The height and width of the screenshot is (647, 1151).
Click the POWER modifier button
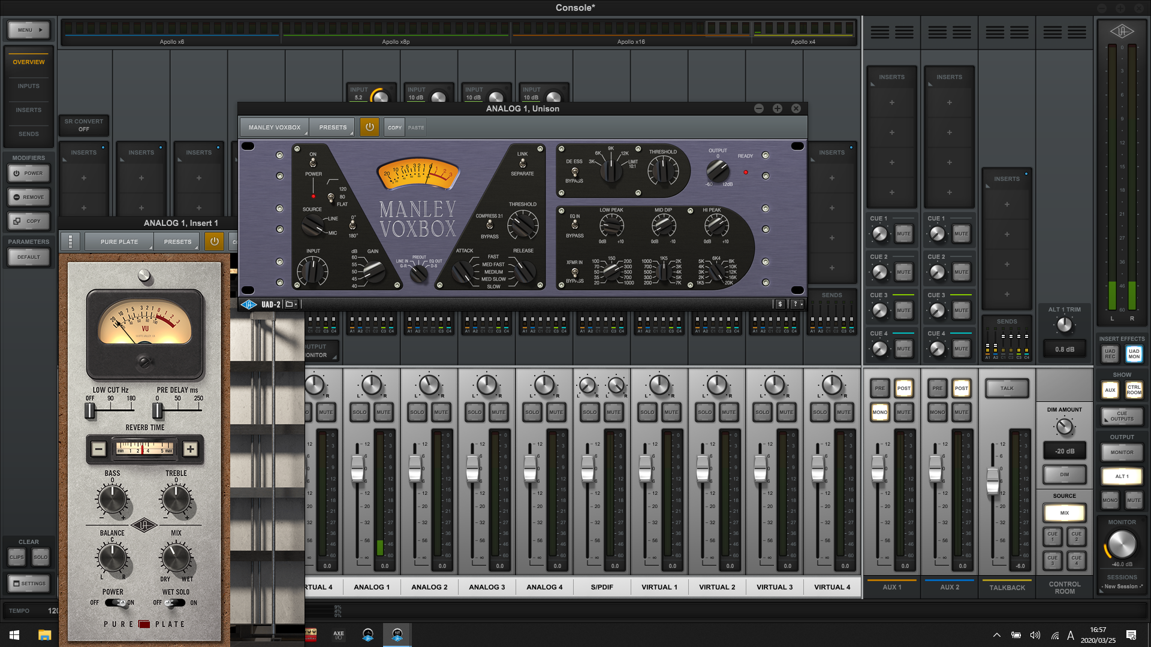28,173
